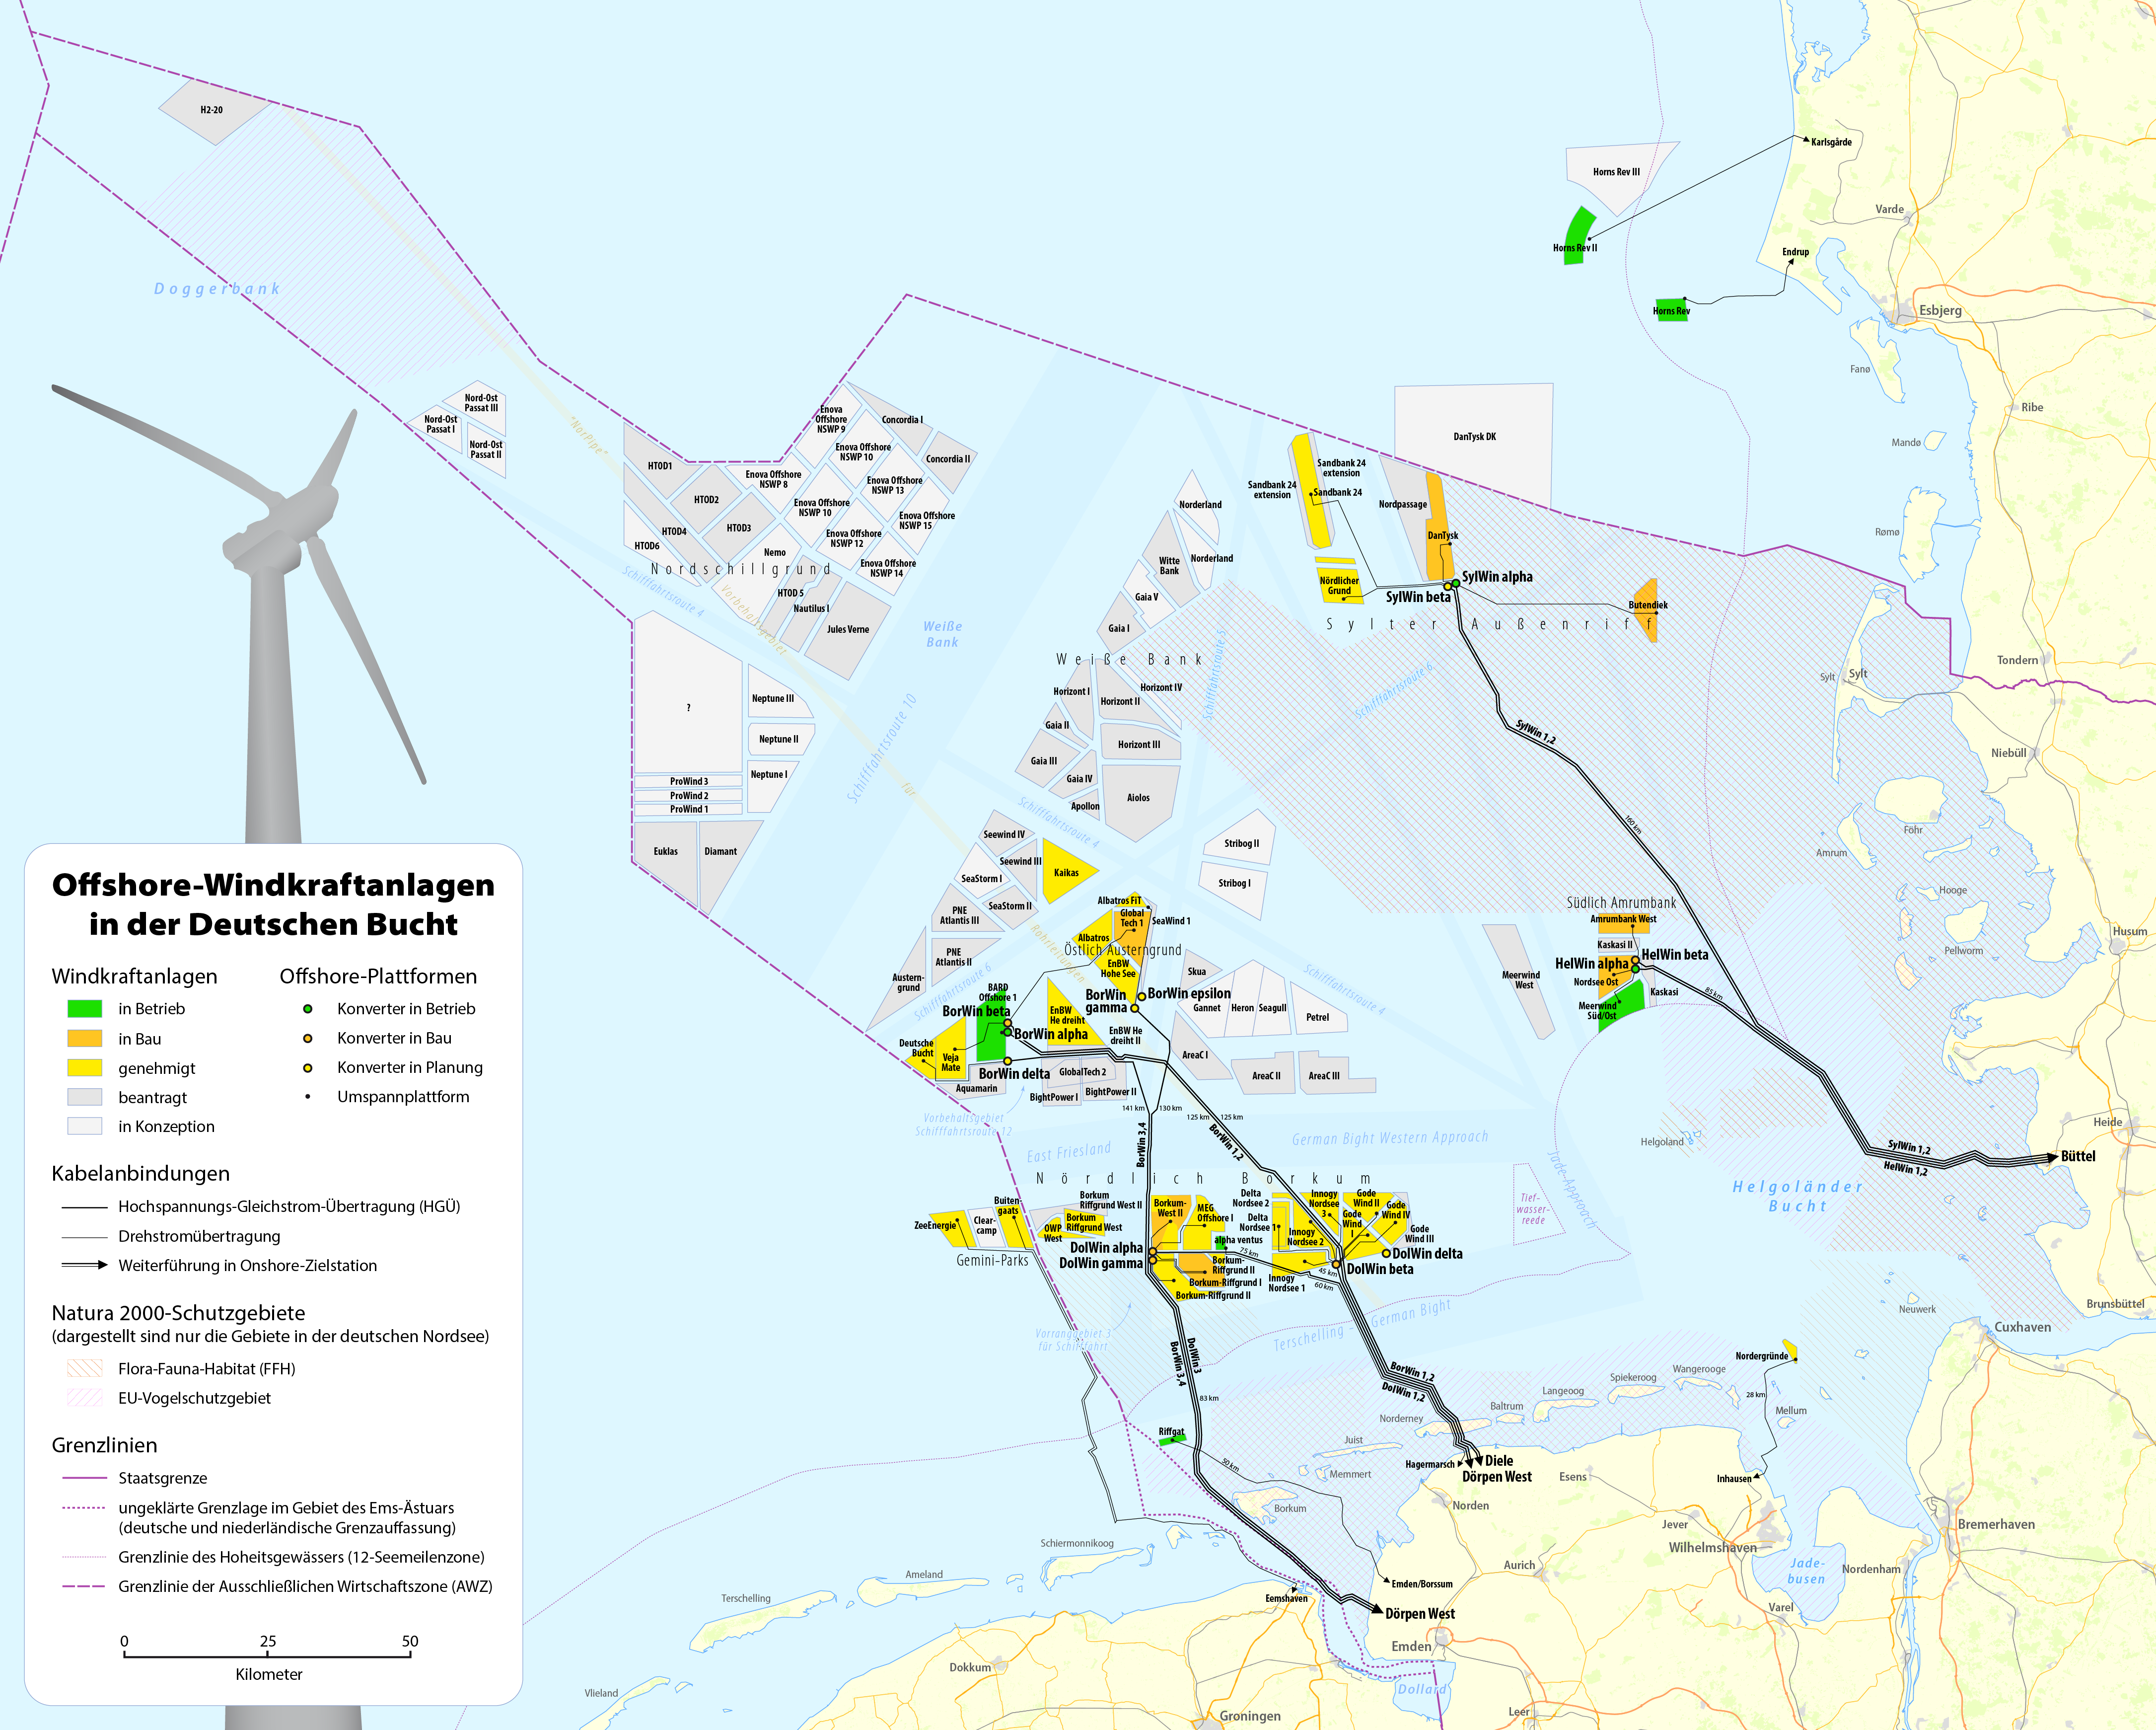Click the DolWin delta converter marker
2156x1730 pixels.
click(x=1386, y=1253)
